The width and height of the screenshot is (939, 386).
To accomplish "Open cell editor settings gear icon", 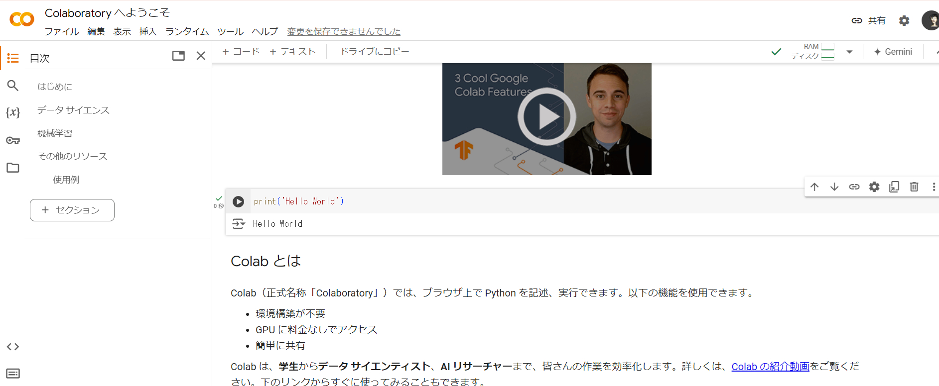I will pos(874,187).
